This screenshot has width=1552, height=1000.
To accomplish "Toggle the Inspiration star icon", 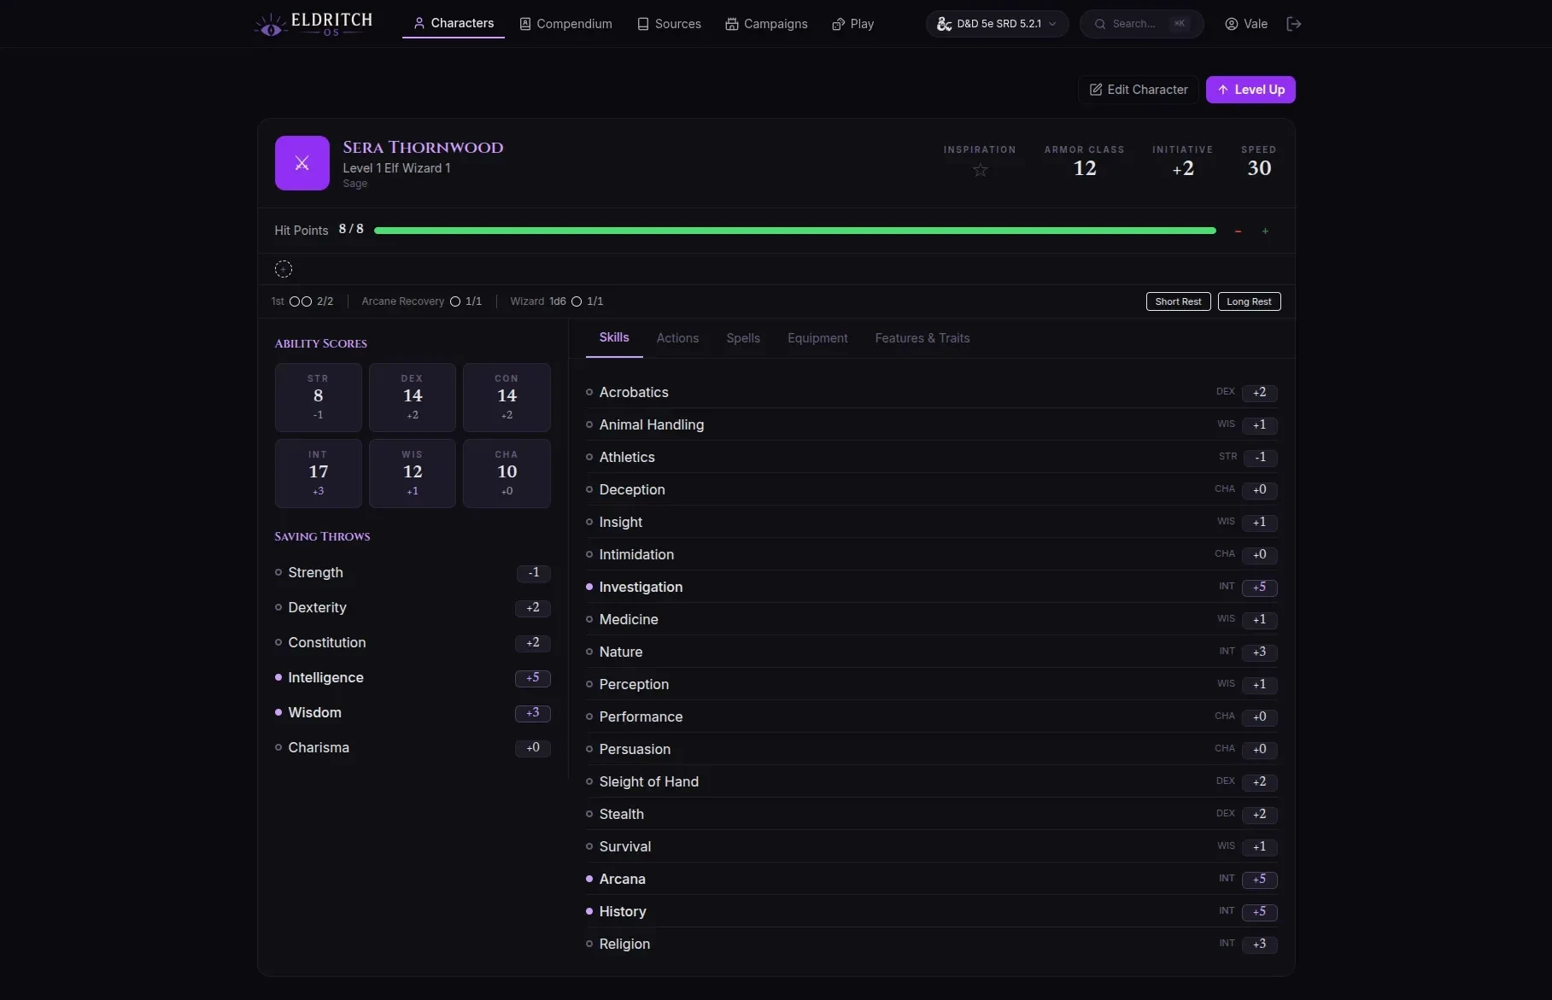I will 980,170.
